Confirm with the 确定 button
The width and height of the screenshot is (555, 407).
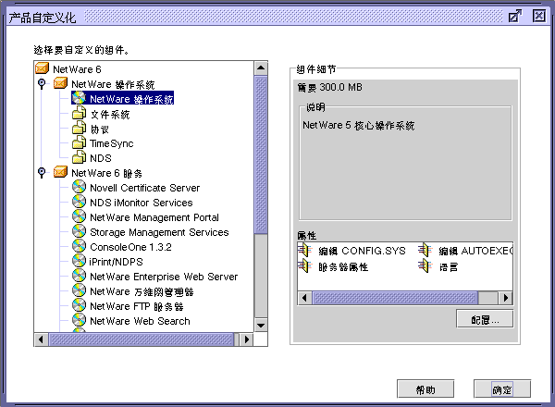click(x=502, y=389)
